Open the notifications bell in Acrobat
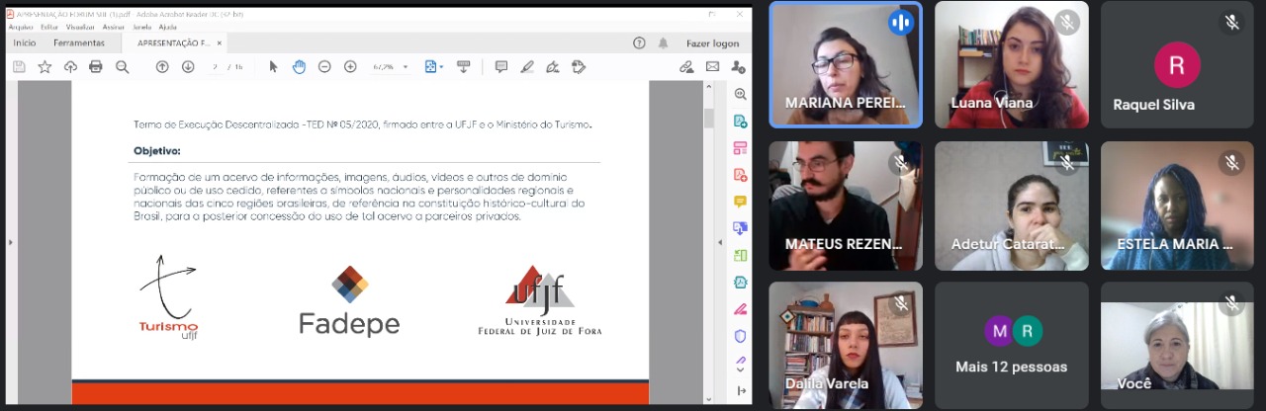1266x411 pixels. click(x=664, y=43)
